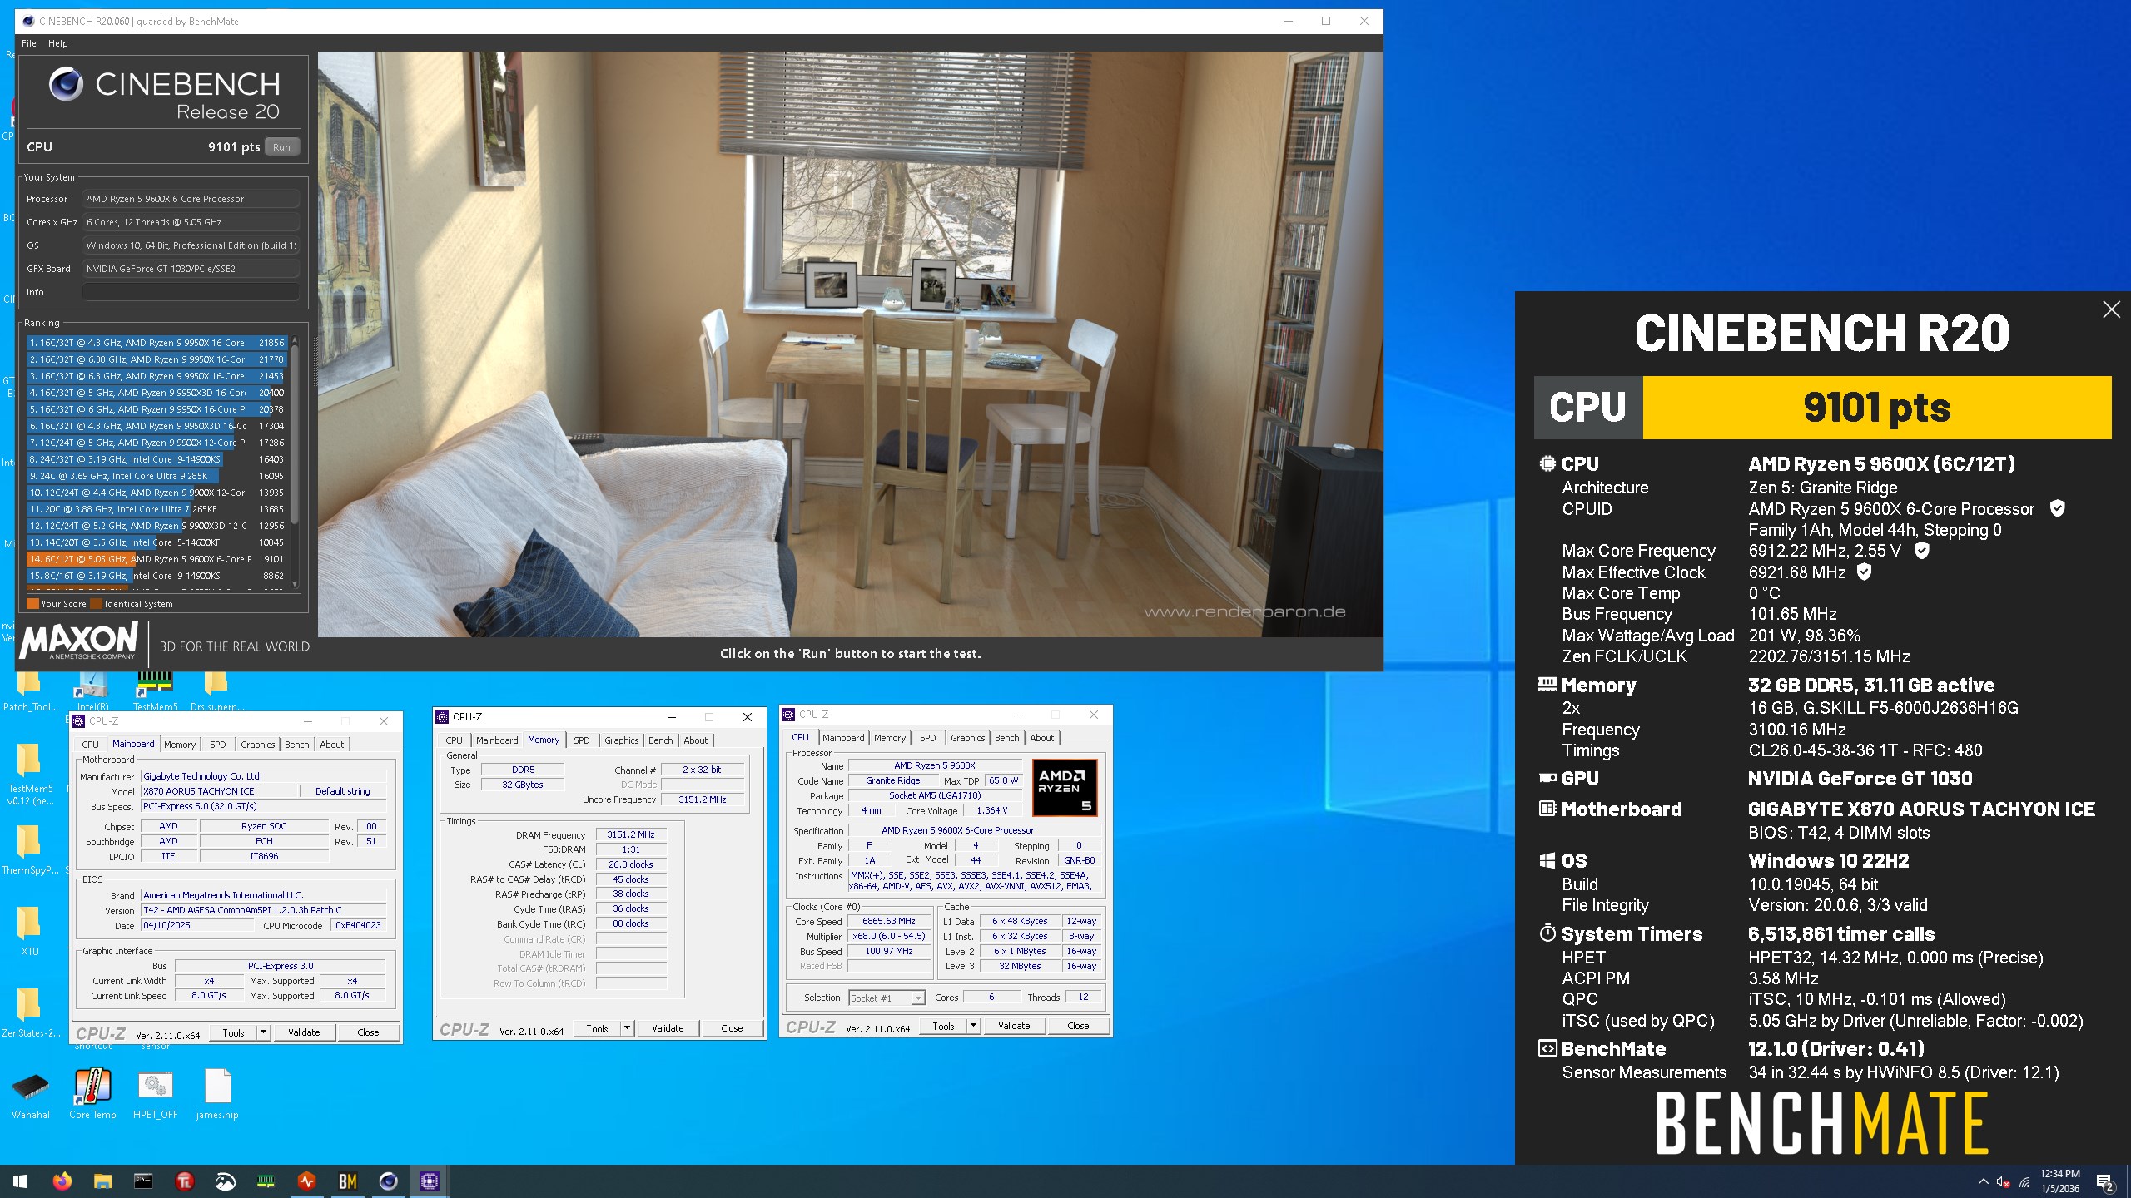Image resolution: width=2131 pixels, height=1198 pixels.
Task: Open Graphics tab in Mainboard CPU-Z window
Action: click(257, 745)
